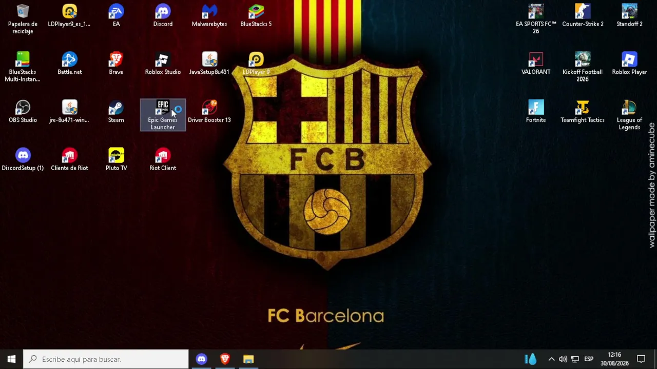The width and height of the screenshot is (657, 369).
Task: Select the Standoff 2 desktop icon
Action: point(629,15)
